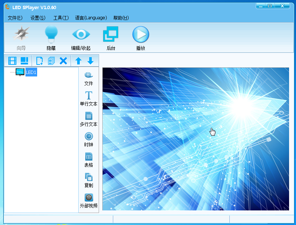Open the 文件(F) menu
The image size is (296, 225).
pyautogui.click(x=15, y=18)
